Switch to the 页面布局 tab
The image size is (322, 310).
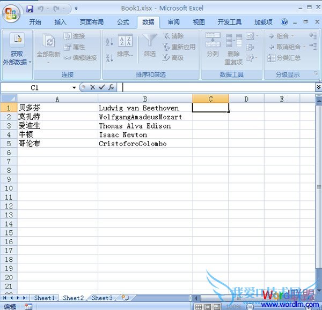click(92, 22)
